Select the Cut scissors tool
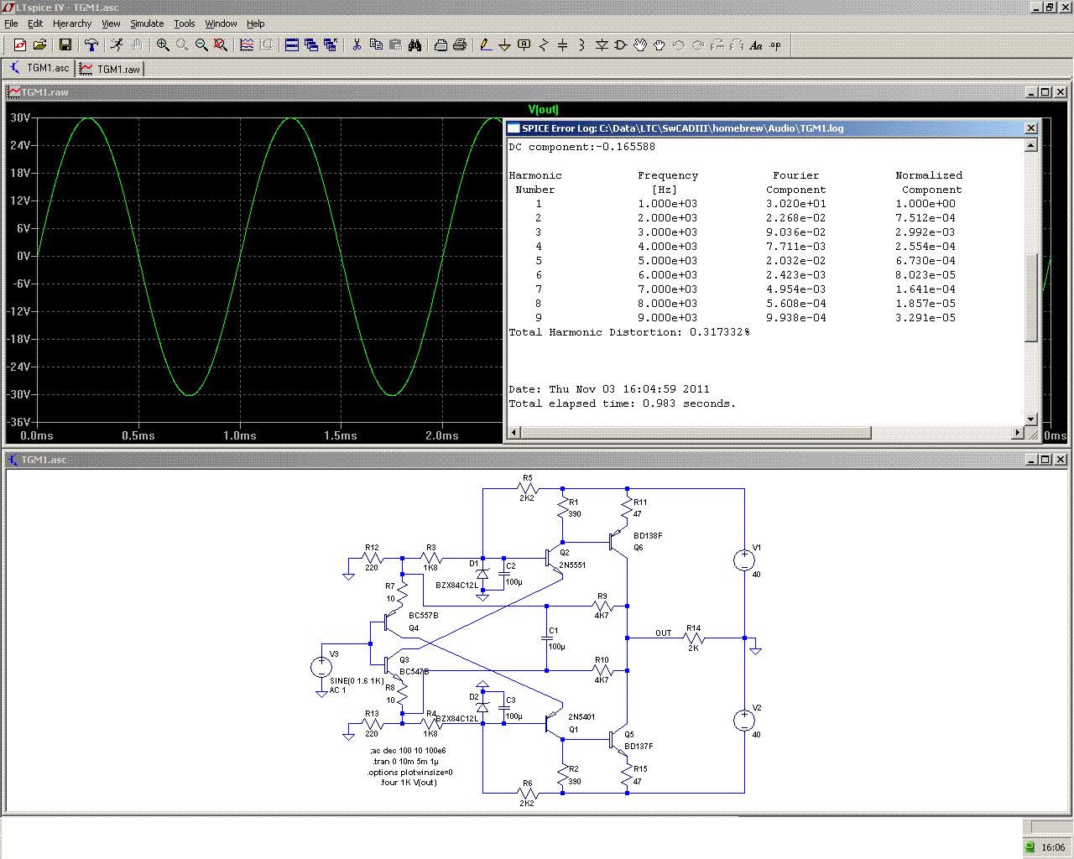This screenshot has width=1074, height=859. 357,45
